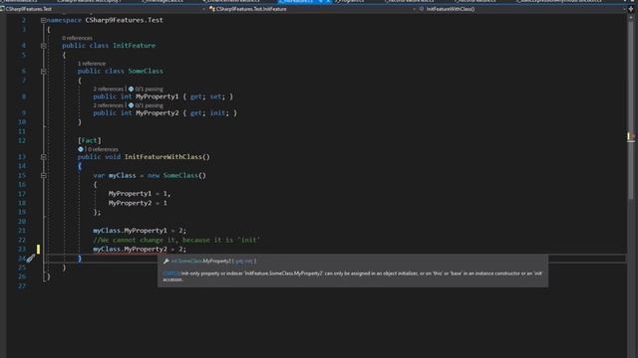Open the screwdriver quick actions icon
This screenshot has height=358, width=638.
31,259
